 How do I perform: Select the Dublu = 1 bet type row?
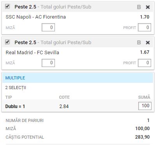tap(77, 106)
